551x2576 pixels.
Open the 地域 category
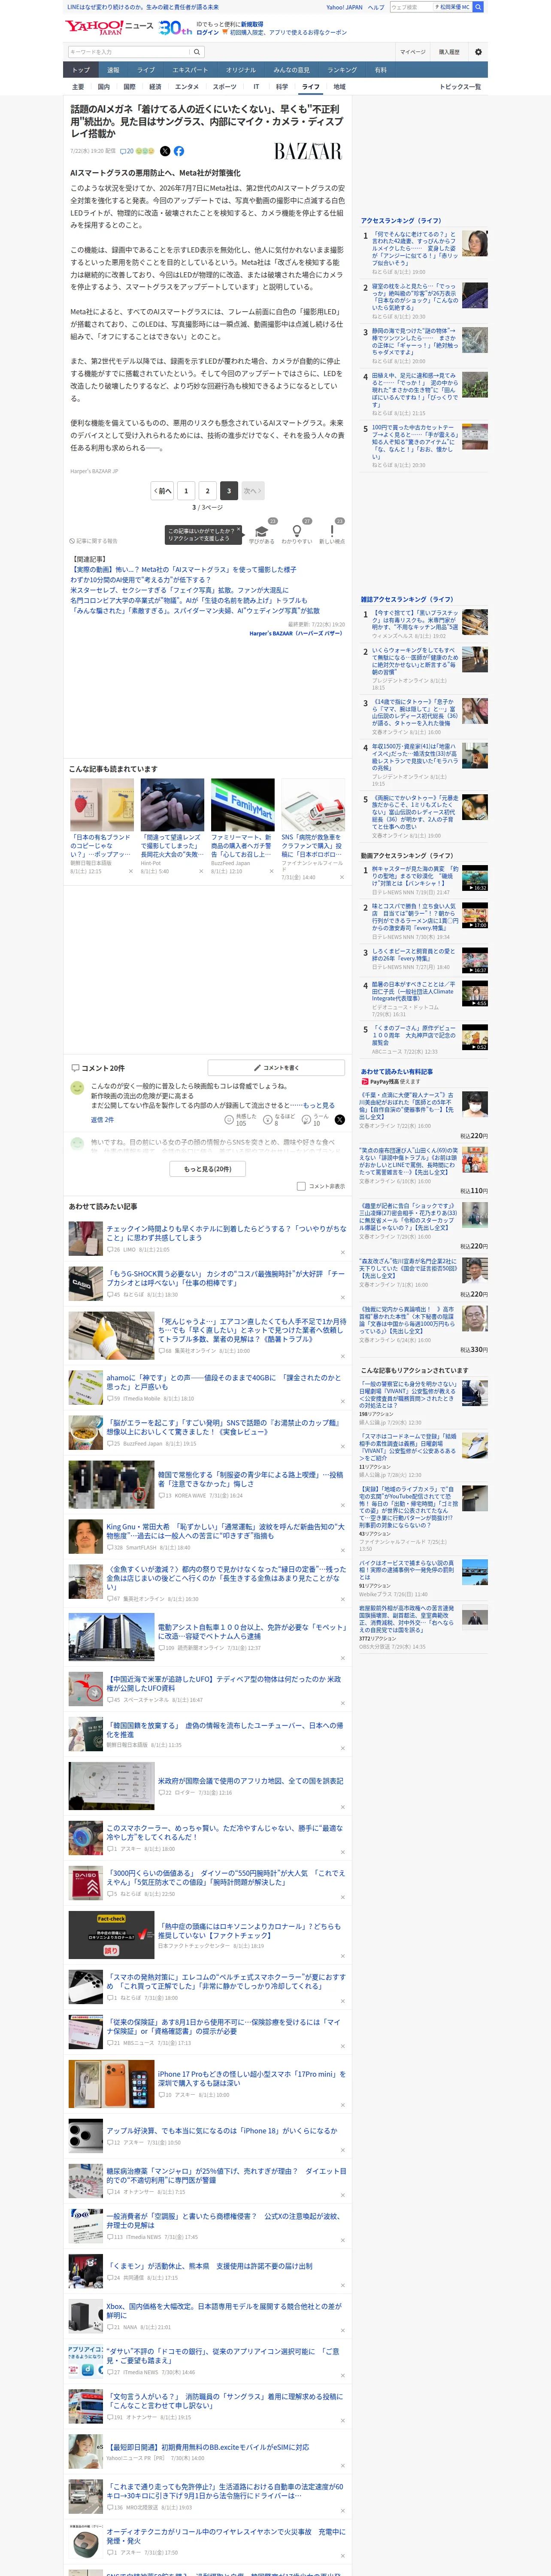pyautogui.click(x=340, y=87)
